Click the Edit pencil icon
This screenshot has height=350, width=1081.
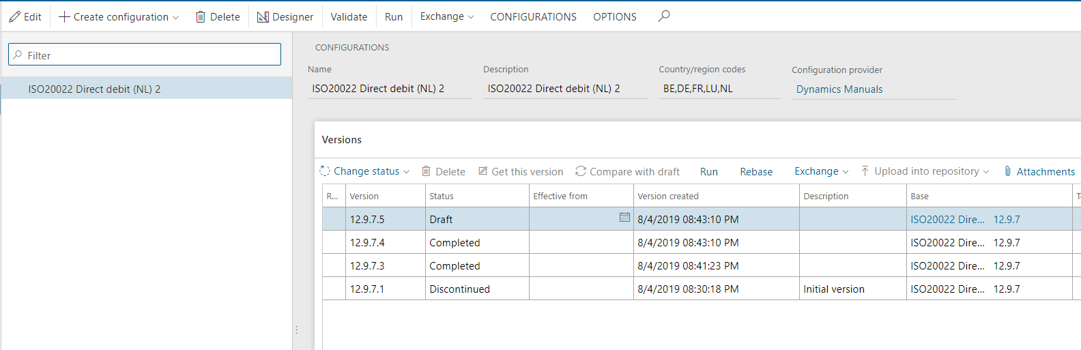pos(15,17)
